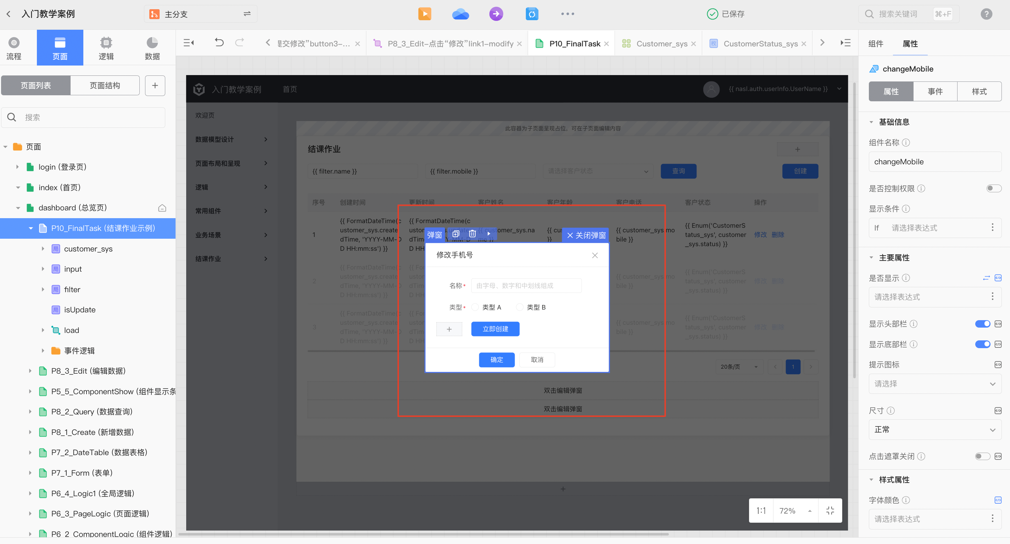Collapse the 主要属性 section
This screenshot has height=544, width=1010.
(x=871, y=258)
